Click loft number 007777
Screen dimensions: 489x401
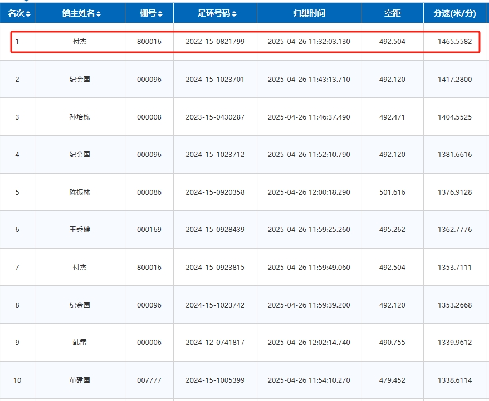149,380
